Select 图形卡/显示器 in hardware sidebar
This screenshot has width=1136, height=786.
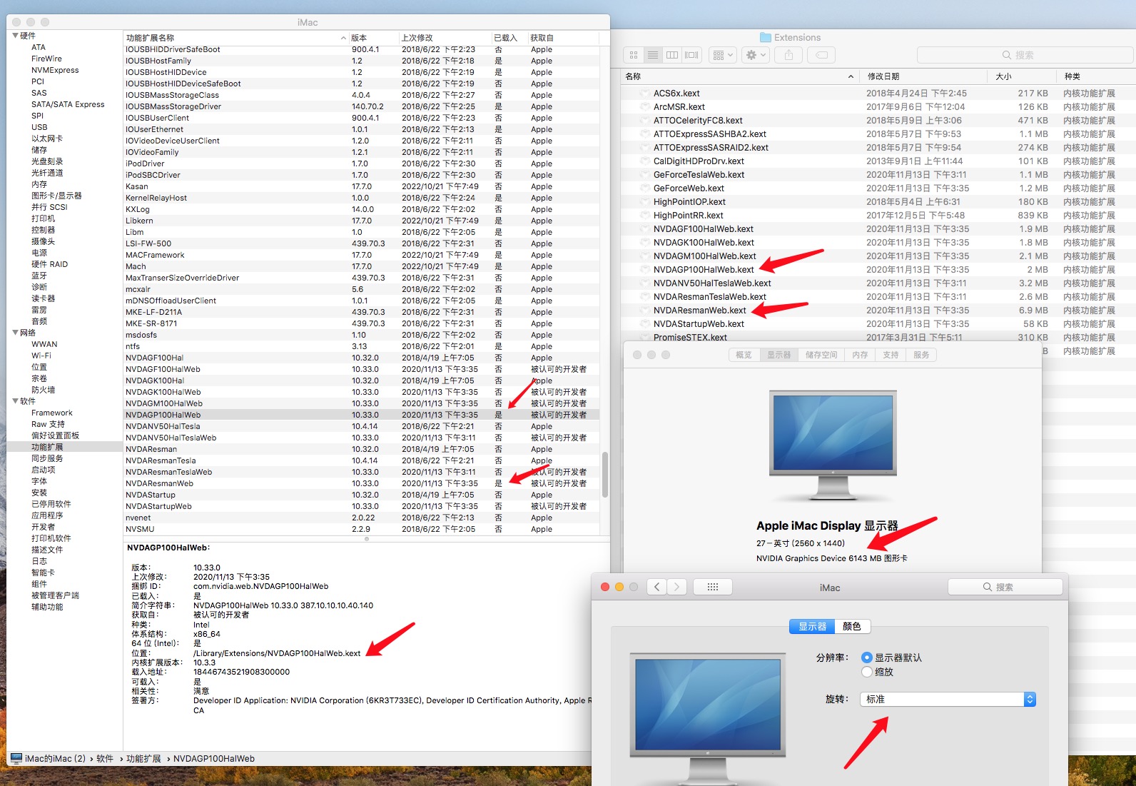point(56,196)
